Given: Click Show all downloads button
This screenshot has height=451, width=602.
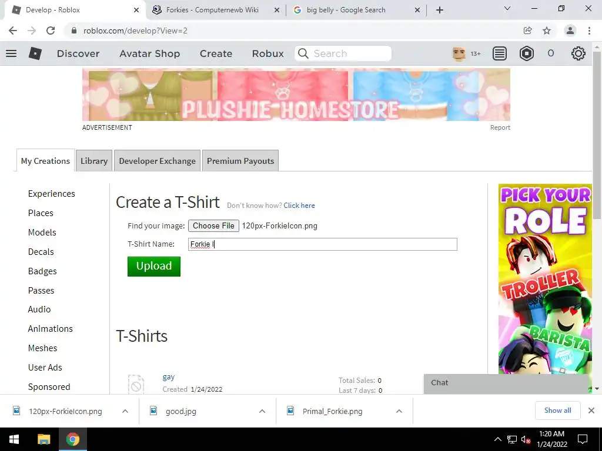Looking at the screenshot, I should (557, 410).
